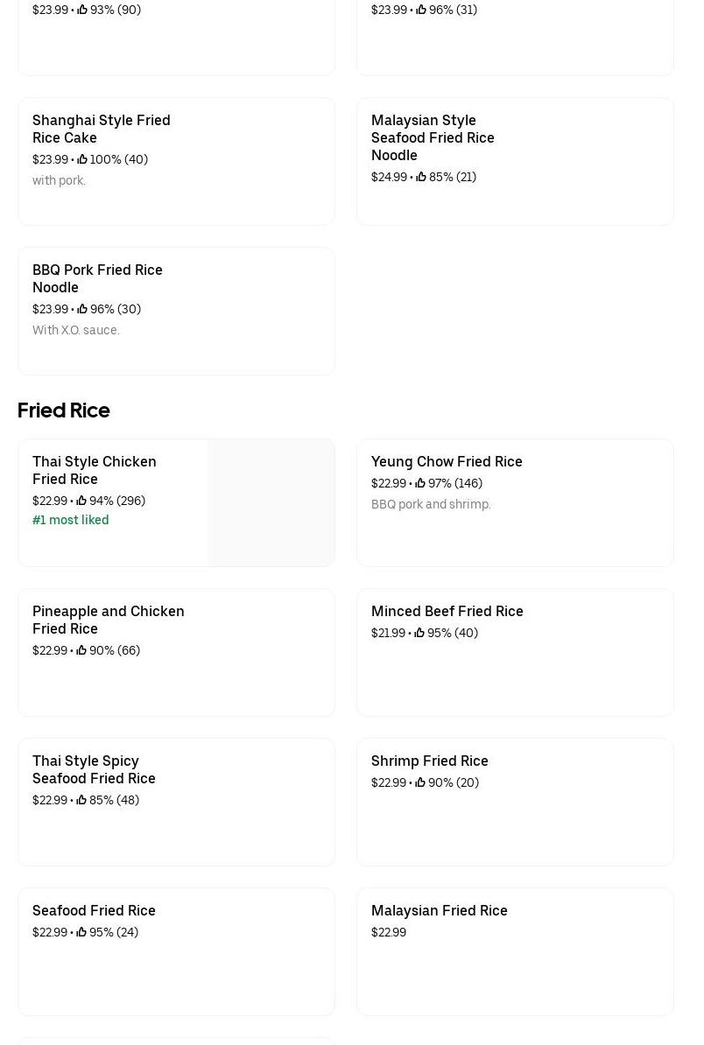Viewport: 704px width, 1045px height.
Task: Click the Fried Rice section heading
Action: click(64, 410)
